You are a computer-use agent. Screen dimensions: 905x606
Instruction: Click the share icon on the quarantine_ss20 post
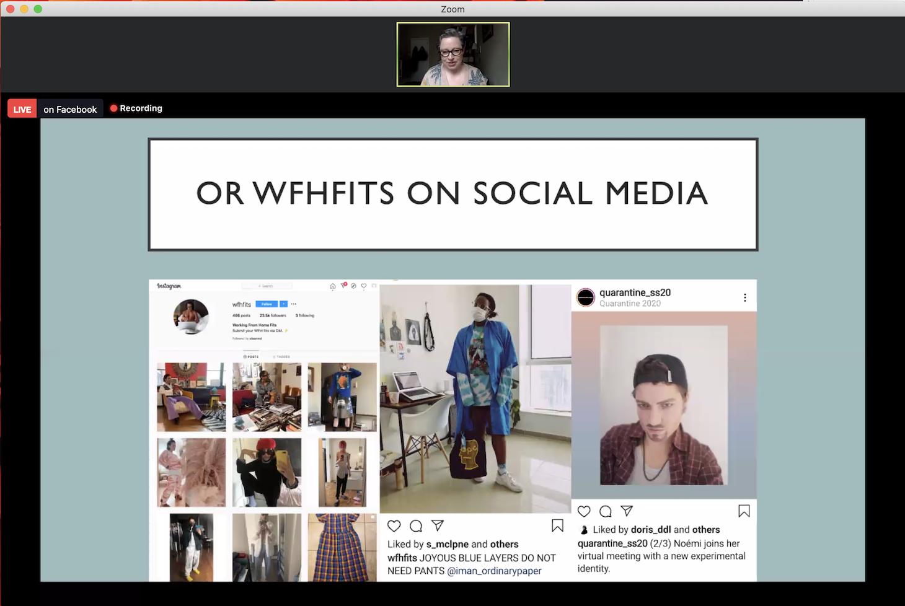tap(627, 511)
